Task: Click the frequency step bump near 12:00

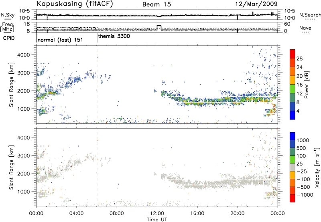Action: (159, 27)
